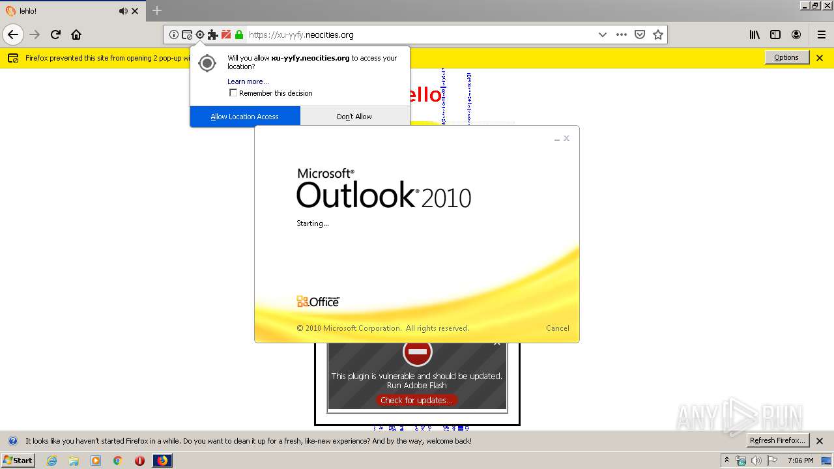Bookmark this page with the star icon
834x469 pixels.
click(x=658, y=35)
